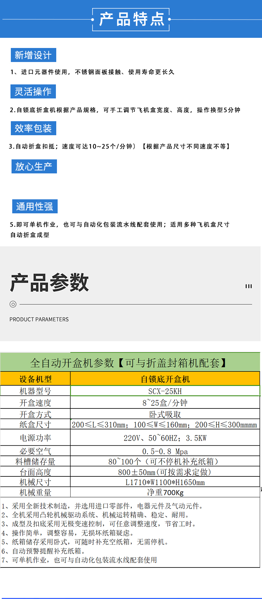Click the 料槽储存量 row label
This screenshot has height=599, width=262.
point(35,461)
